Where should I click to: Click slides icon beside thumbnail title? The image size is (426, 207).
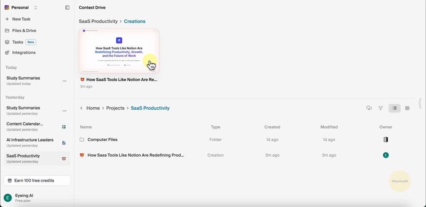point(82,80)
